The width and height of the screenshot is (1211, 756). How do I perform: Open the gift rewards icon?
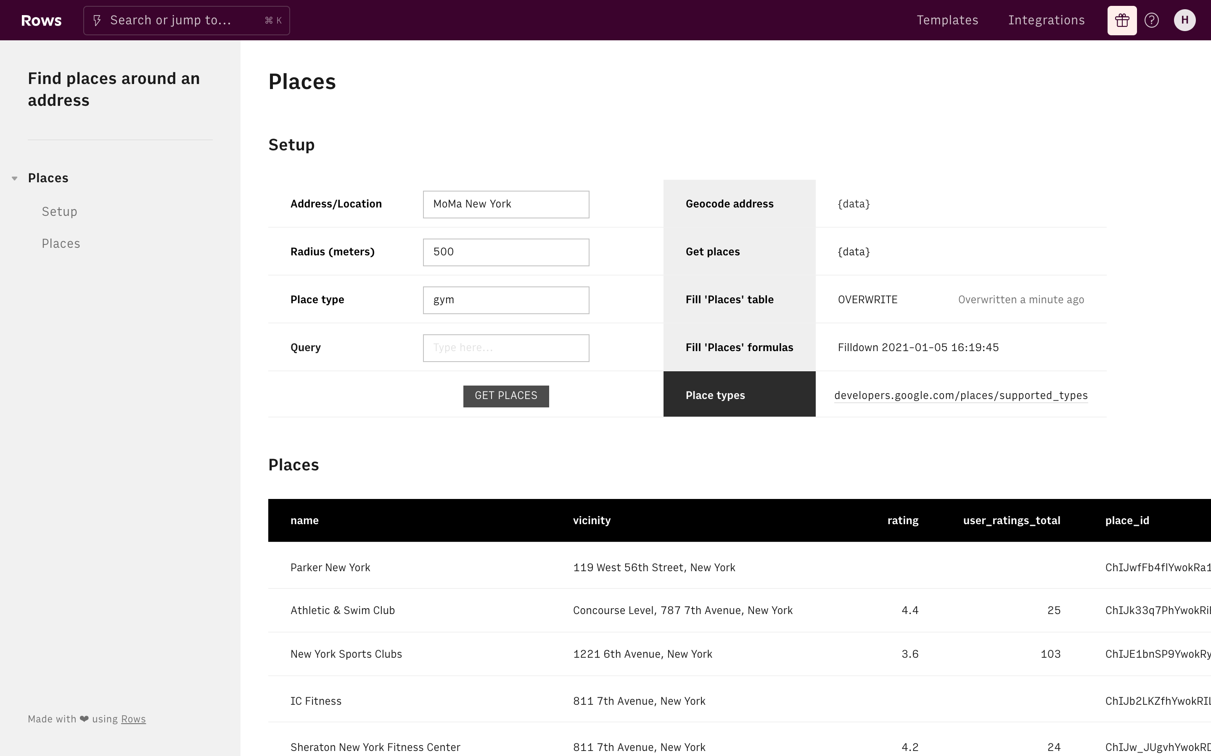click(x=1122, y=21)
